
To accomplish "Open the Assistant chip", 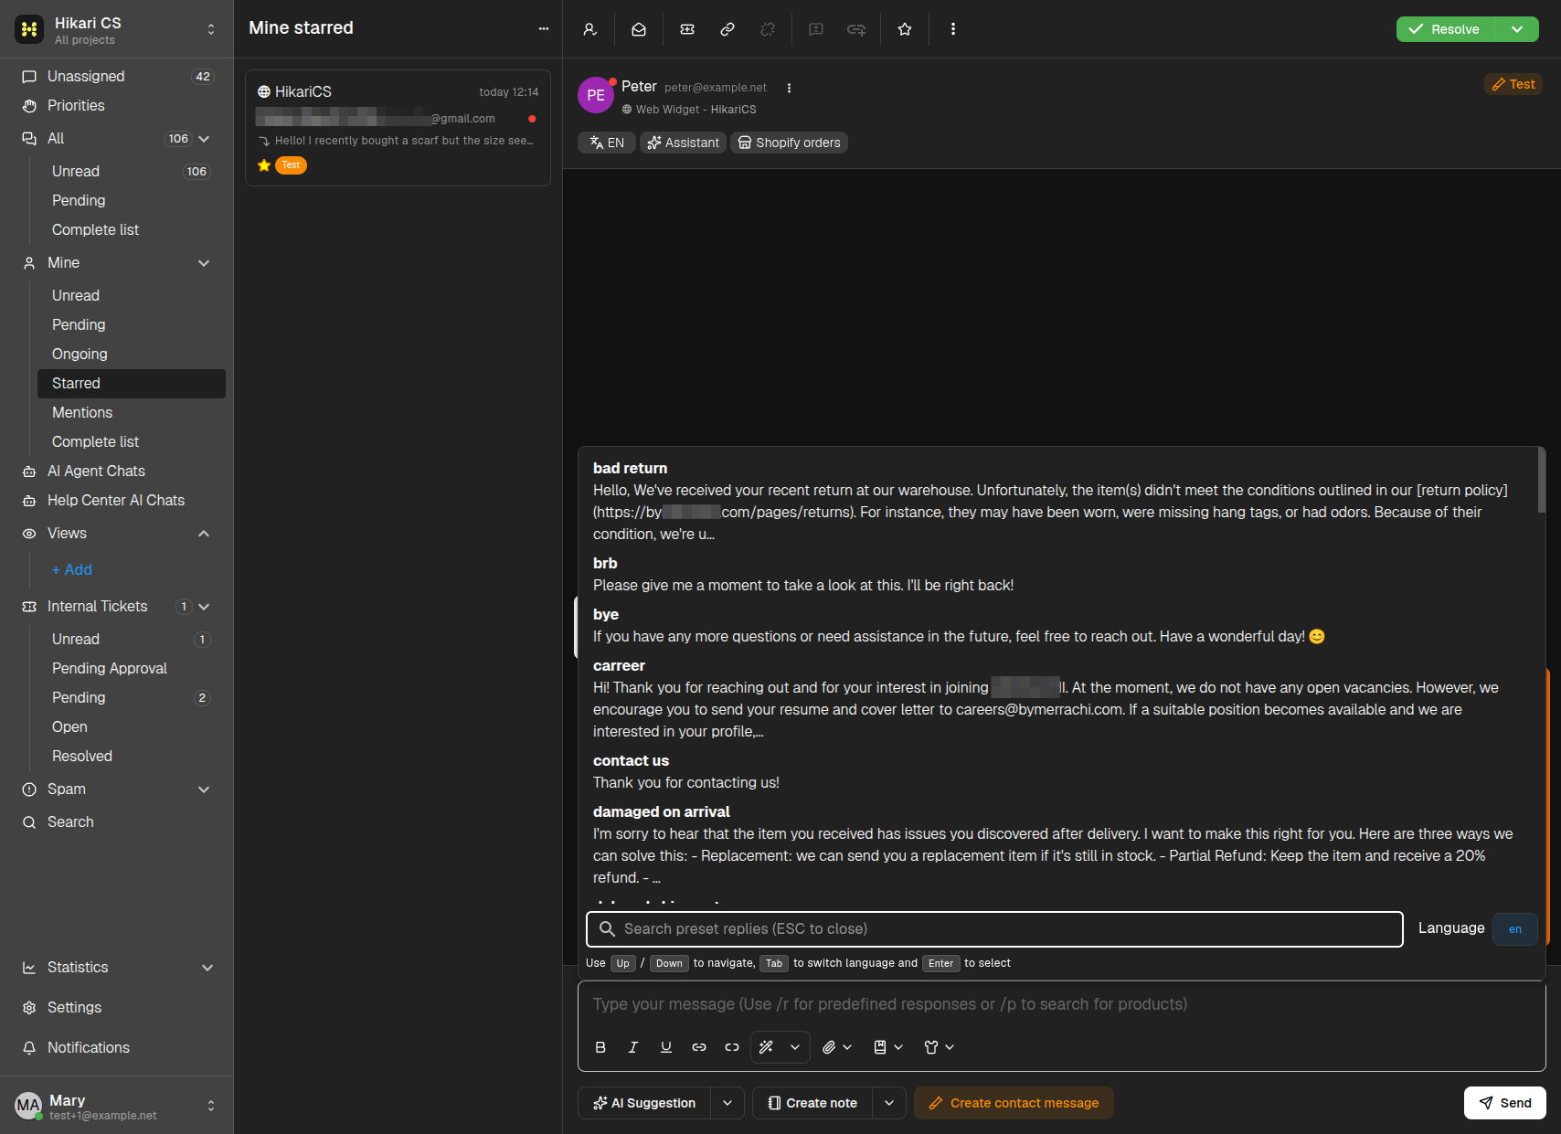I will click(x=683, y=143).
